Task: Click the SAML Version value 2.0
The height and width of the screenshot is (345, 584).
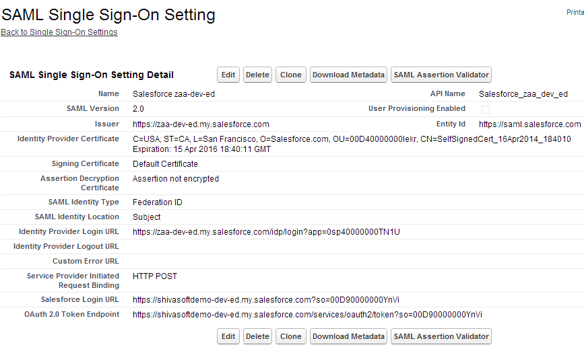Action: tap(138, 109)
